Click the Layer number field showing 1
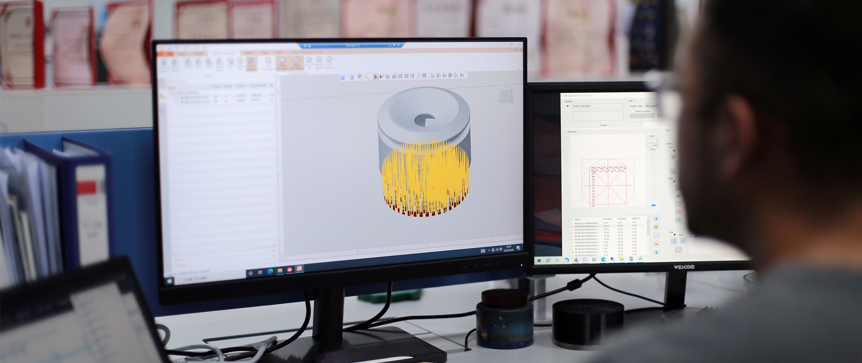 (652, 141)
